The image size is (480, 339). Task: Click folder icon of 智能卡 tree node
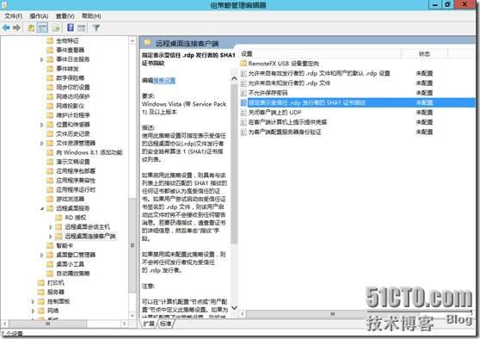coord(50,245)
